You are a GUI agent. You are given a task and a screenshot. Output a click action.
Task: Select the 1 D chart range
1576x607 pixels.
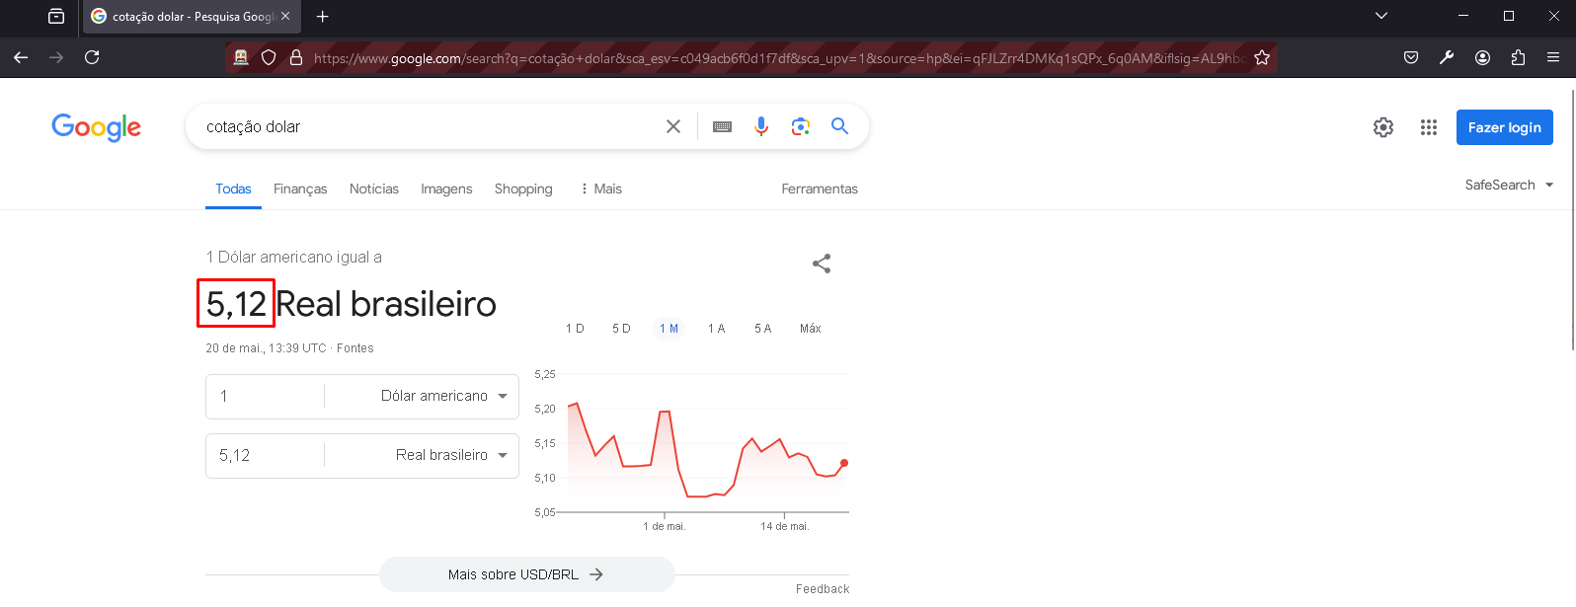pos(575,329)
